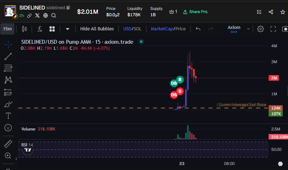Select the Text annotation tool
288x170 pixels.
coord(8,116)
